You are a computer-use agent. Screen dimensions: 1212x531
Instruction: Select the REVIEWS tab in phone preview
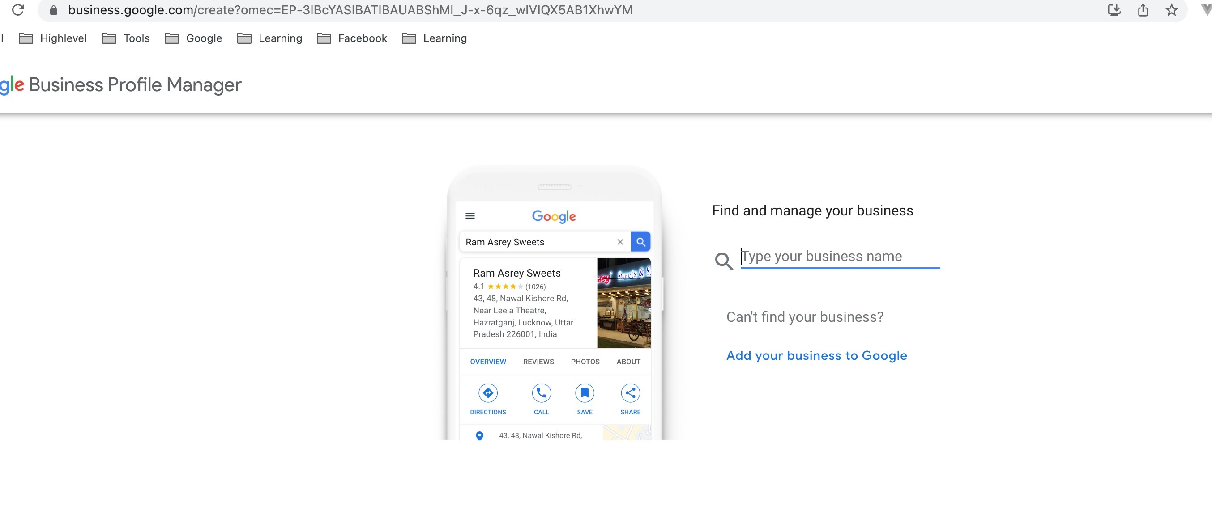[x=538, y=361]
